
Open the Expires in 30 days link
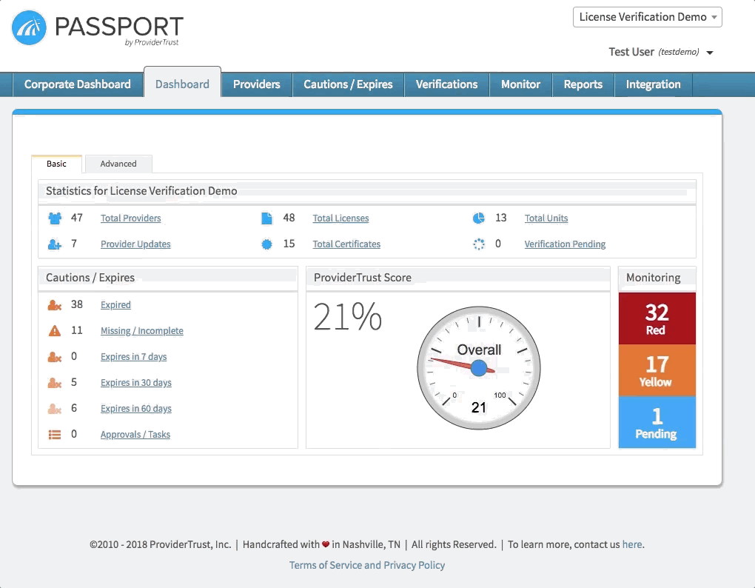pyautogui.click(x=135, y=383)
